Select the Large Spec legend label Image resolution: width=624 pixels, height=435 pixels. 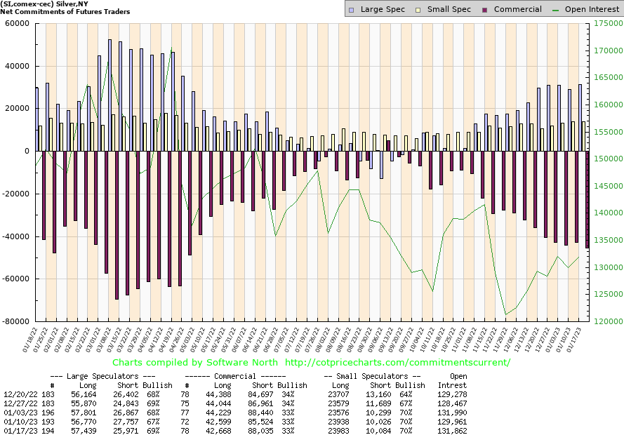tap(383, 10)
